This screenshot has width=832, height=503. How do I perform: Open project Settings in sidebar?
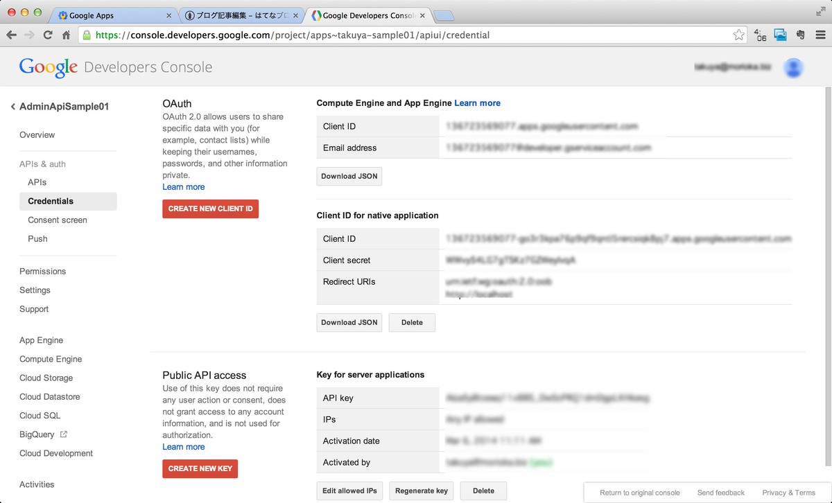click(35, 290)
